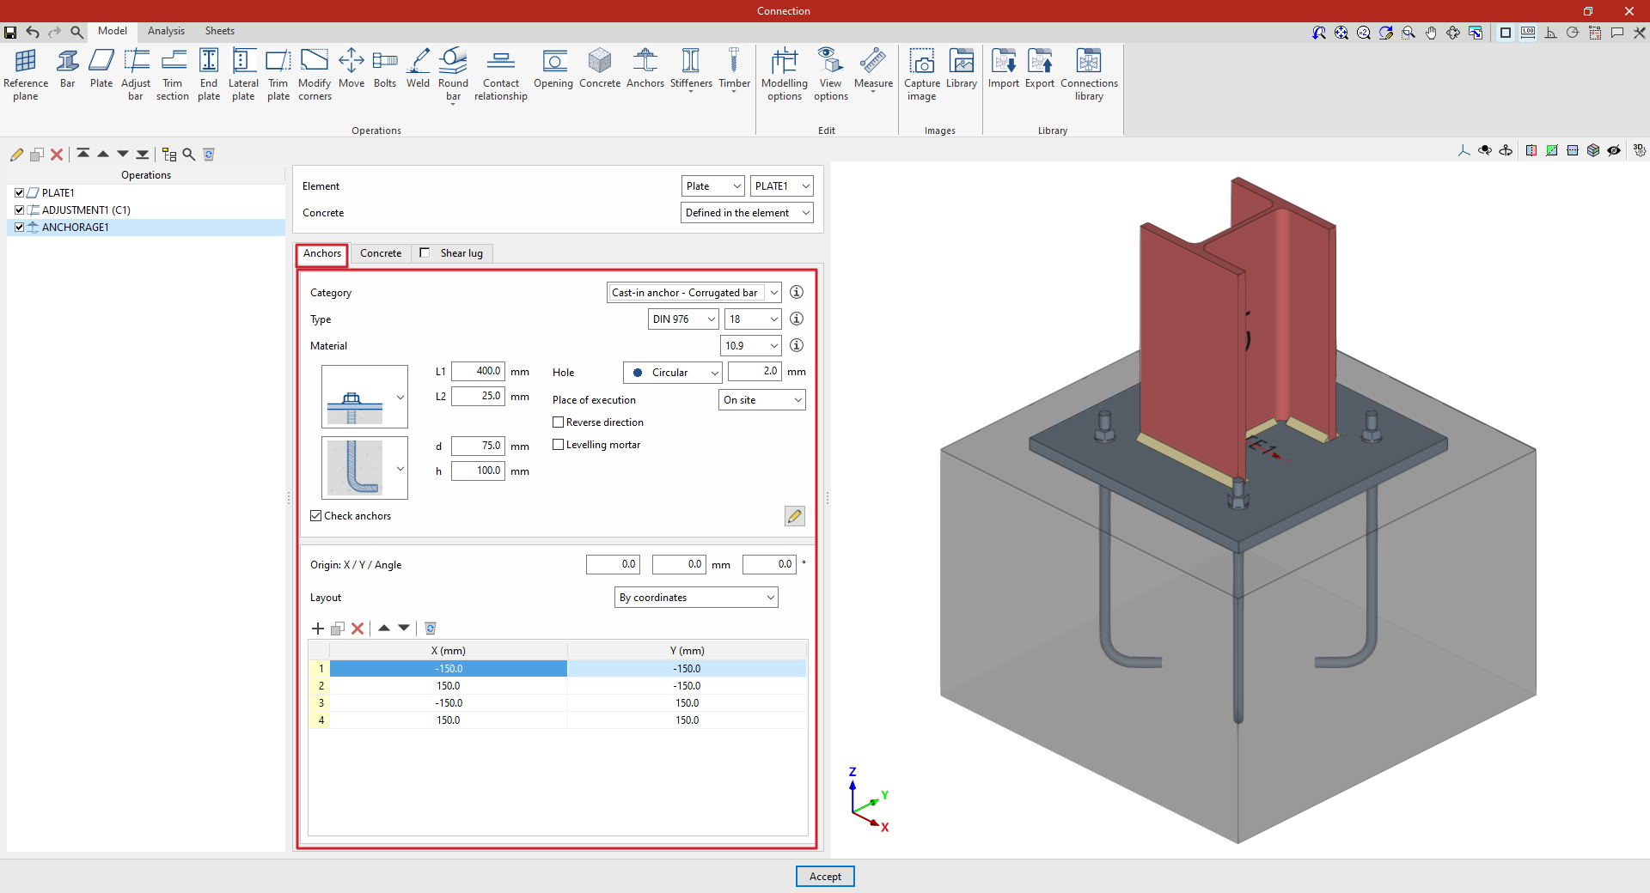Screen dimensions: 1650x893
Task: Select PLATE1 in the operations list
Action: (x=58, y=193)
